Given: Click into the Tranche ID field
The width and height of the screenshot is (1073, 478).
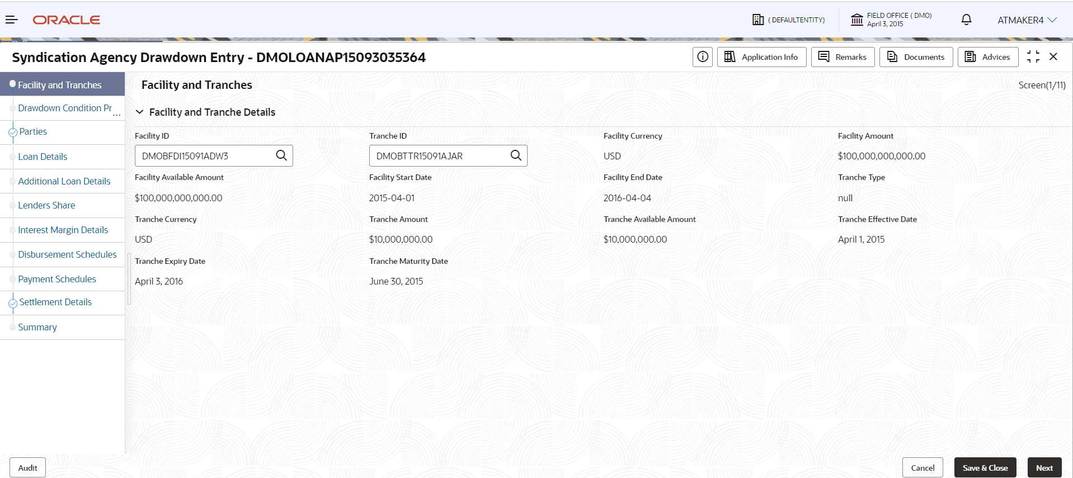Looking at the screenshot, I should (x=448, y=156).
